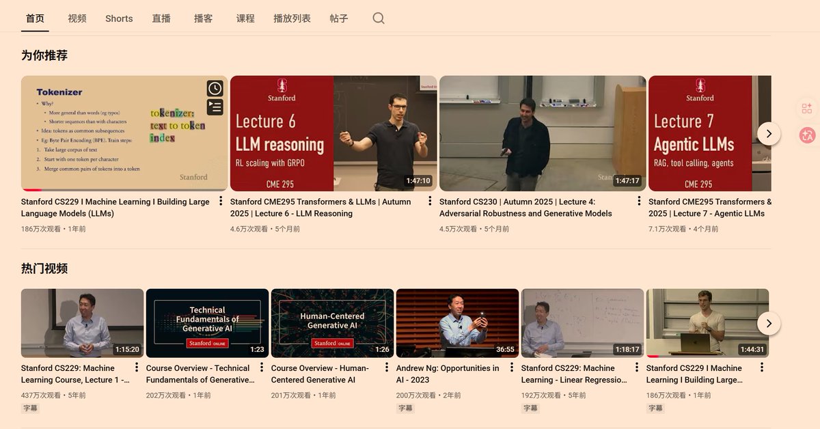Click the 热门视频 section heading
This screenshot has width=820, height=429.
(44, 268)
